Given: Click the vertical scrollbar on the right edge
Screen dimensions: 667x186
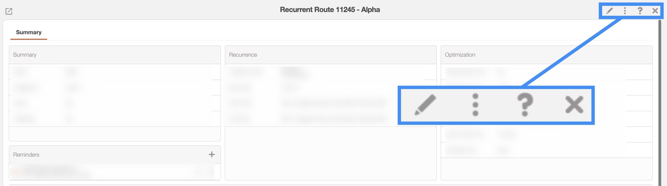Looking at the screenshot, I should click(660, 102).
